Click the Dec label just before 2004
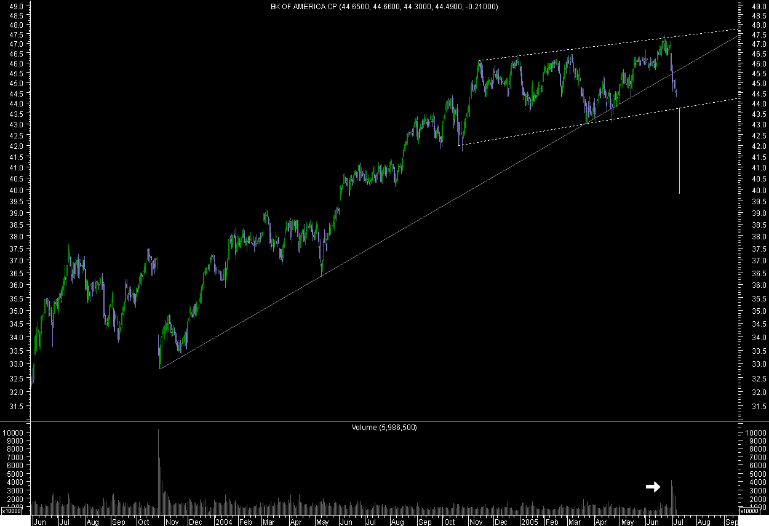 coord(195,521)
